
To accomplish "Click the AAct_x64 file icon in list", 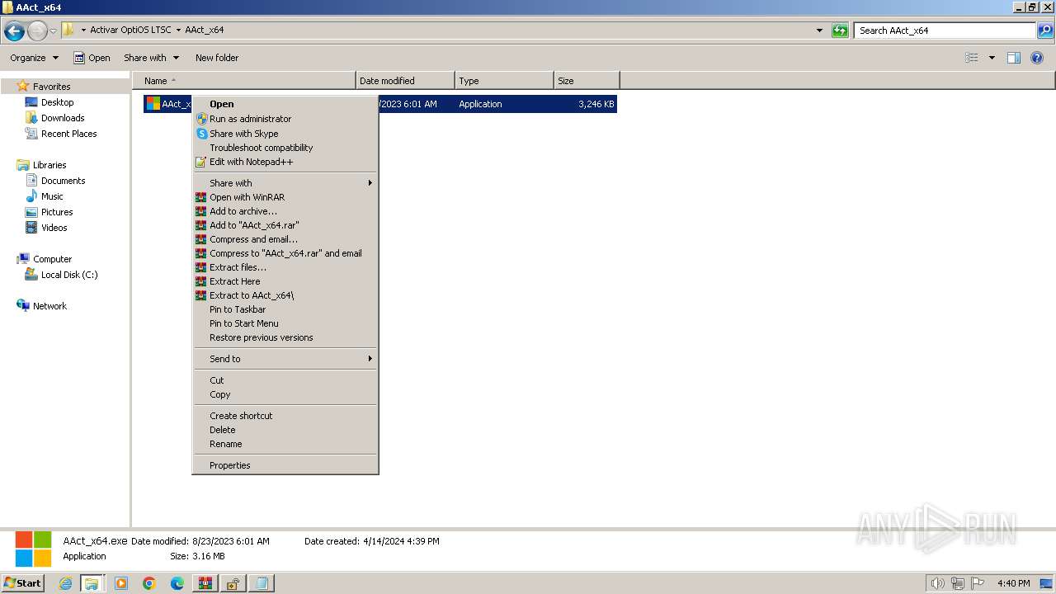I will point(153,104).
